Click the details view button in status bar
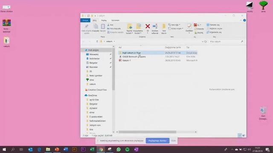Image resolution: width=273 pixels, height=153 pixels. (x=240, y=135)
